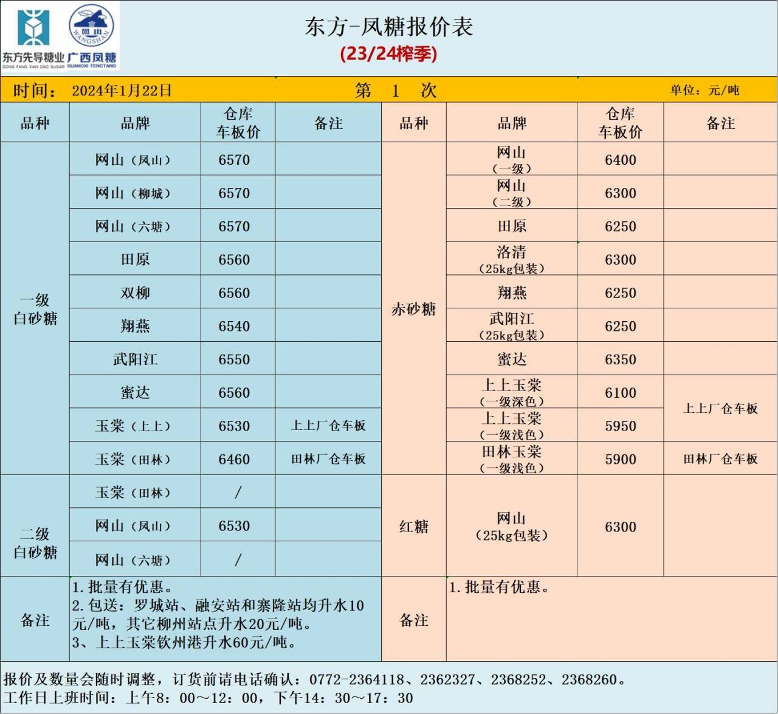Select the 红糖 category cell
Viewport: 778px width, 714px height.
(413, 527)
